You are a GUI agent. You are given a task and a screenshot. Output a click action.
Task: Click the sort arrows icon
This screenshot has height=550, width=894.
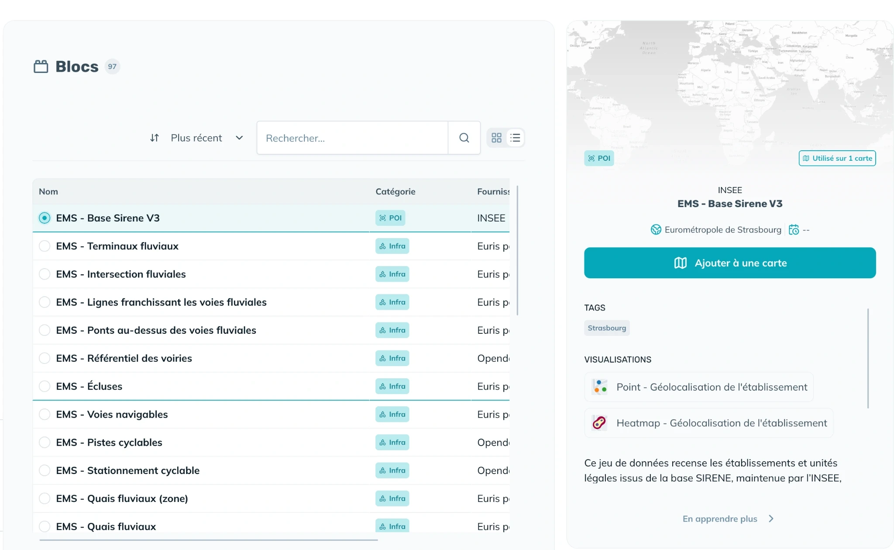[155, 138]
